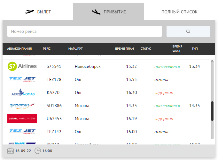Image resolution: width=218 pixels, height=160 pixels.
Task: Switch to the ВЫЛЕТ tab
Action: point(38,12)
